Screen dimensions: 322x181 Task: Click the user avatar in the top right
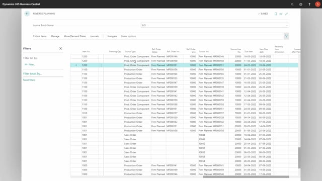pyautogui.click(x=317, y=4)
